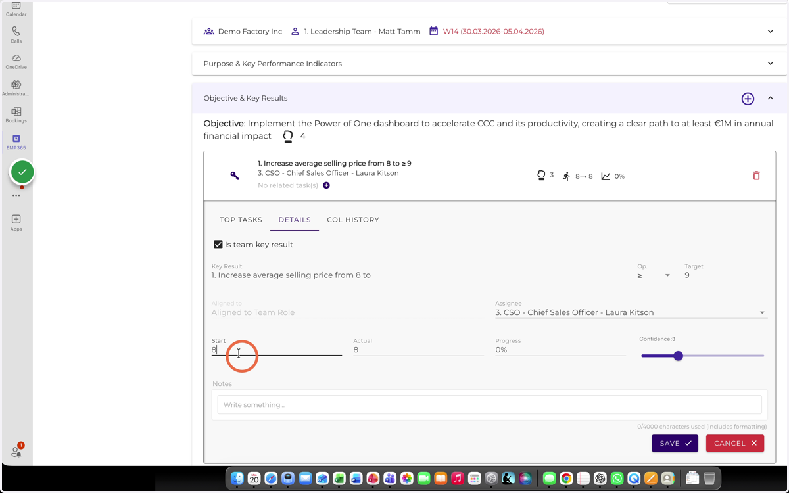Open the Op. operator dropdown
The width and height of the screenshot is (789, 493).
click(x=654, y=275)
